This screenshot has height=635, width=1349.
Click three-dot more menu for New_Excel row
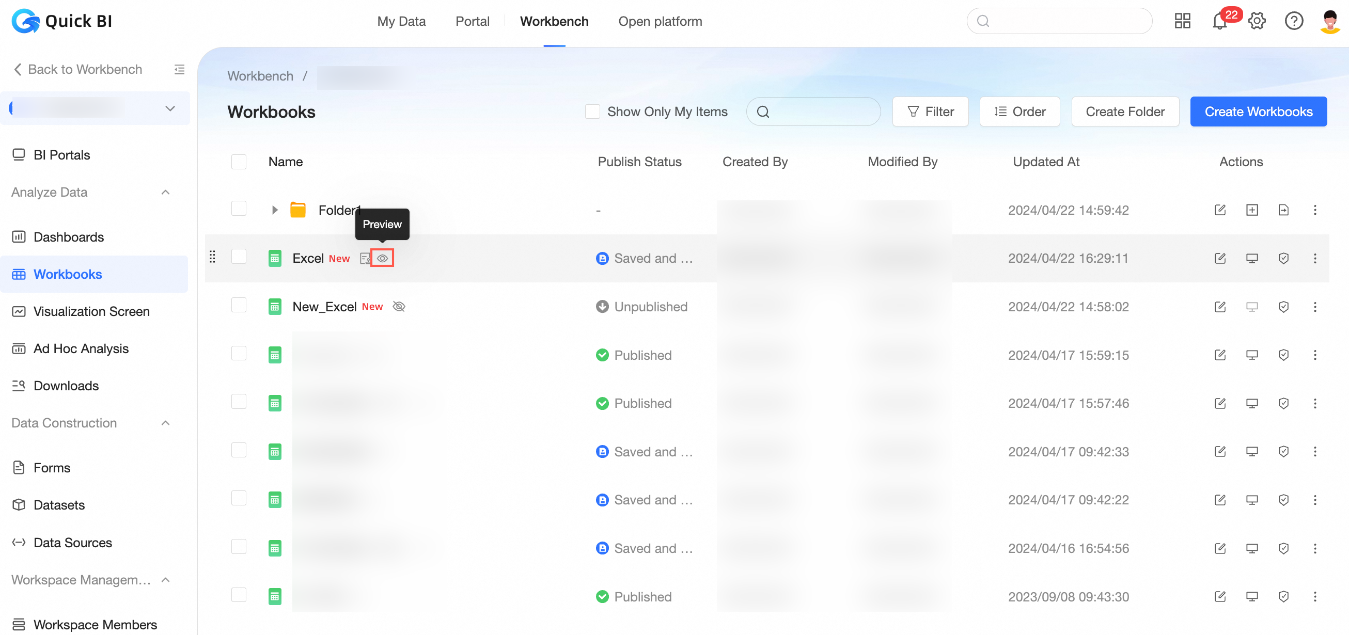1314,307
